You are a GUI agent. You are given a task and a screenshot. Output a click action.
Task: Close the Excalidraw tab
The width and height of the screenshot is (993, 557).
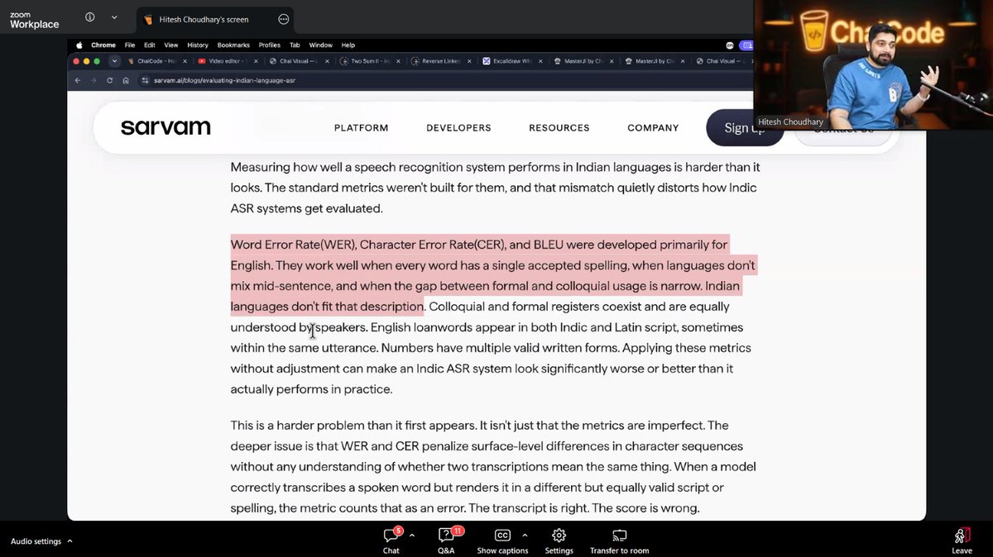540,61
